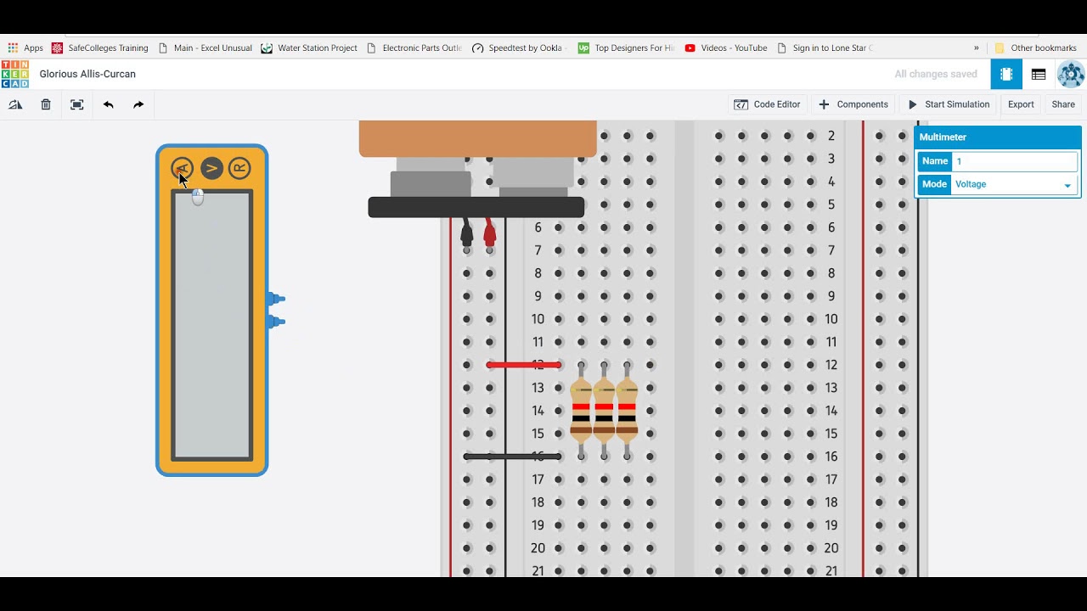Click the multimeter lower blue terminal
The height and width of the screenshot is (611, 1087).
tap(276, 322)
